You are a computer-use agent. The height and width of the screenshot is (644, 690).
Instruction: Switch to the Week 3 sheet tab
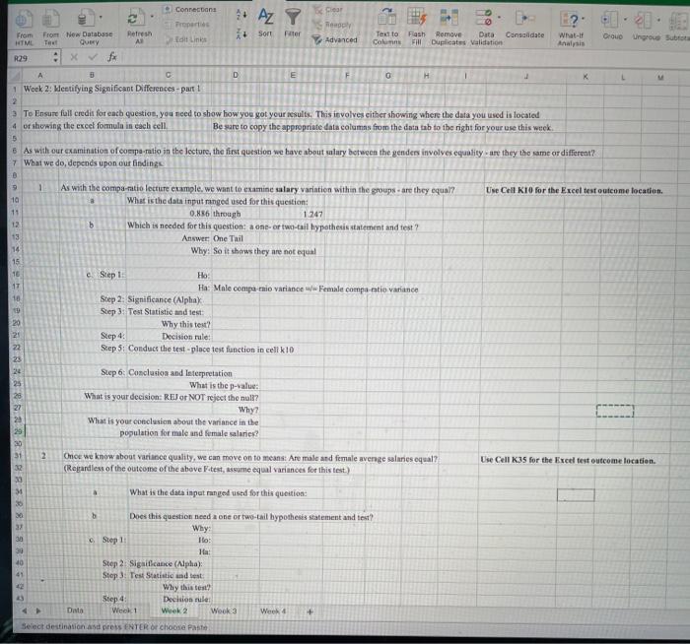click(x=223, y=612)
